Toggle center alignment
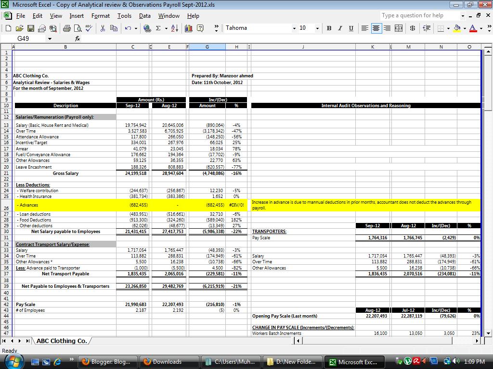Screen dimensions: 493x369 pyautogui.click(x=376, y=28)
